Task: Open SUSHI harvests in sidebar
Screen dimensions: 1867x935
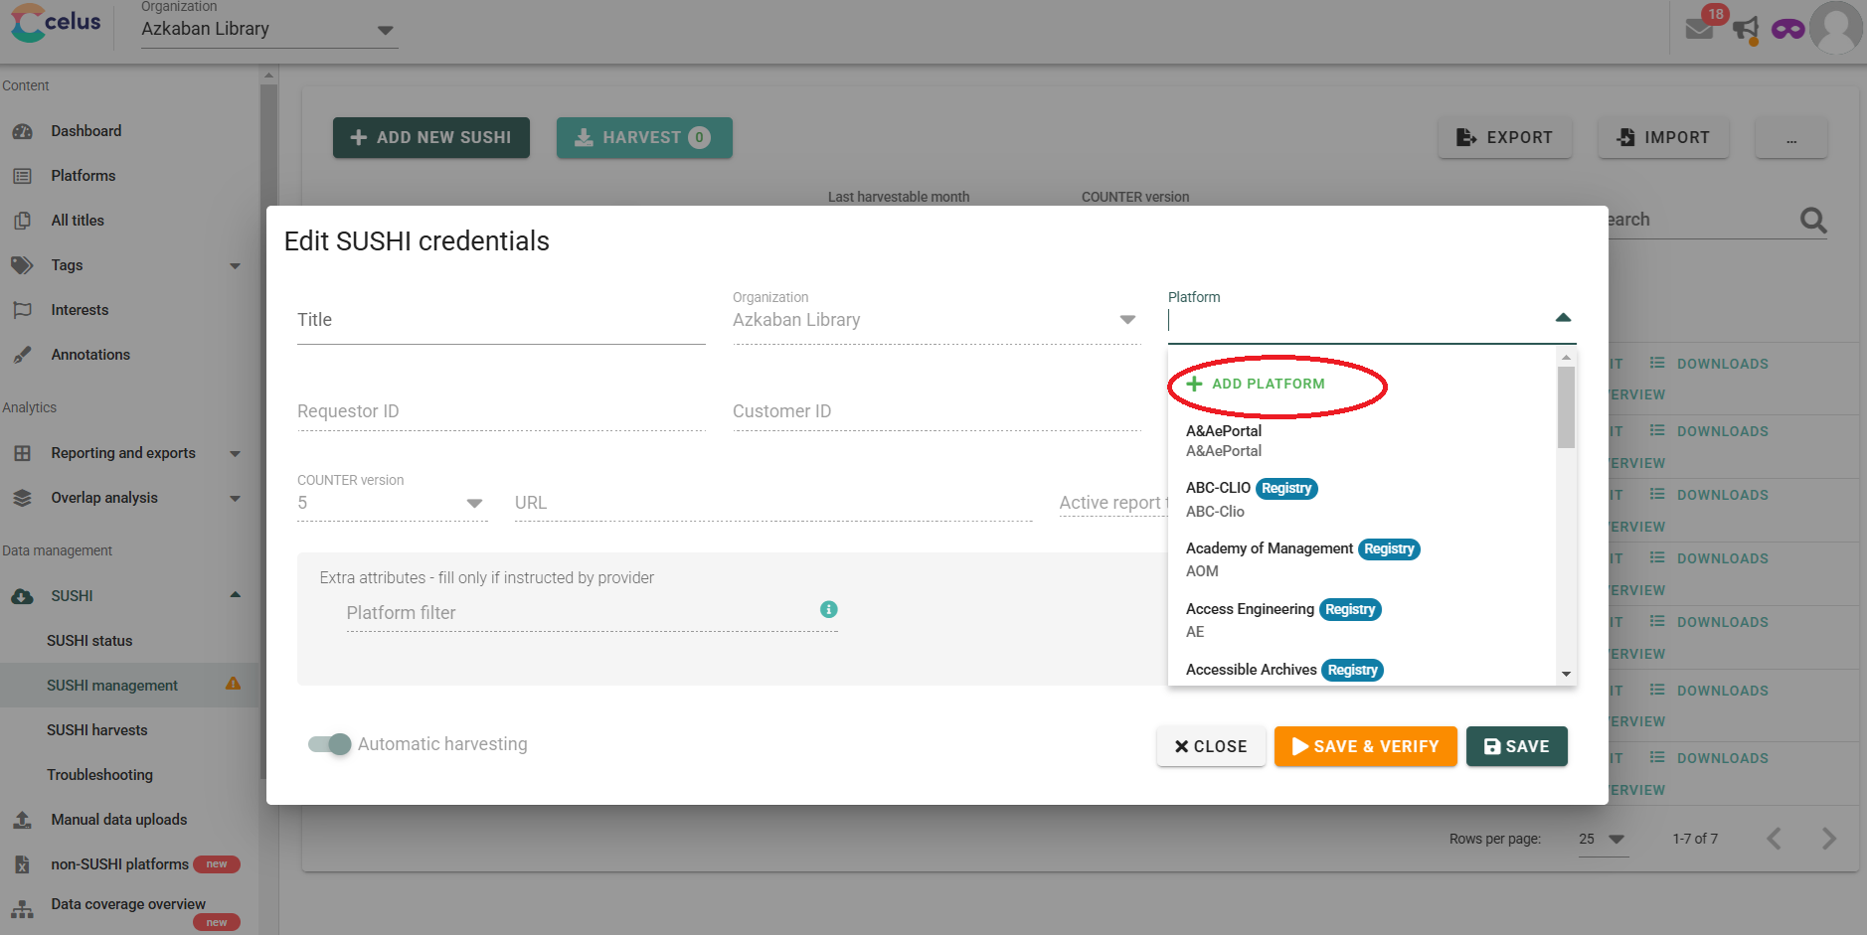Action: 96,730
